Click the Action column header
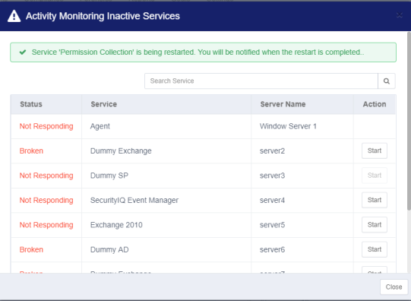 click(375, 104)
